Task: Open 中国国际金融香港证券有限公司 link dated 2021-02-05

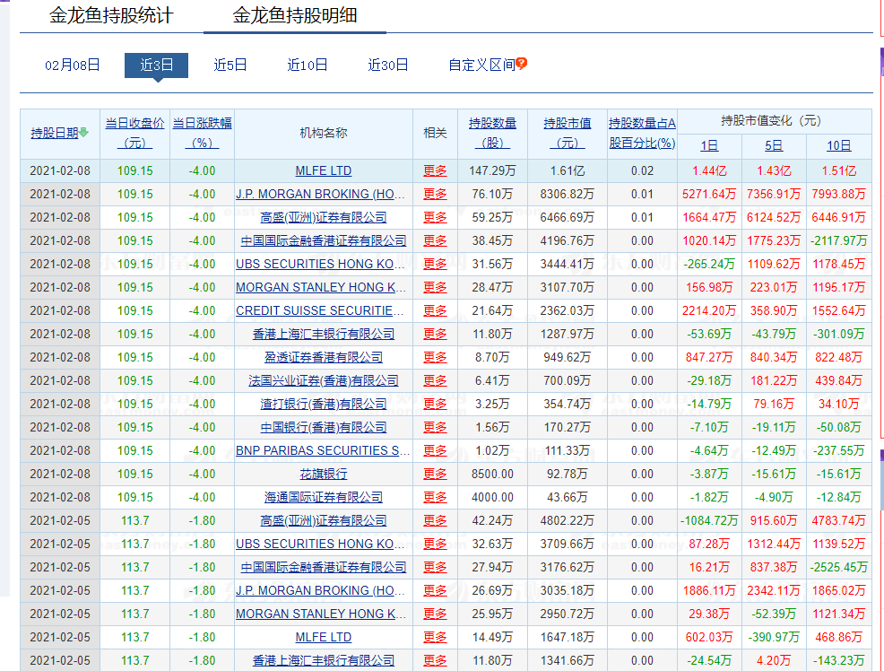Action: click(323, 567)
